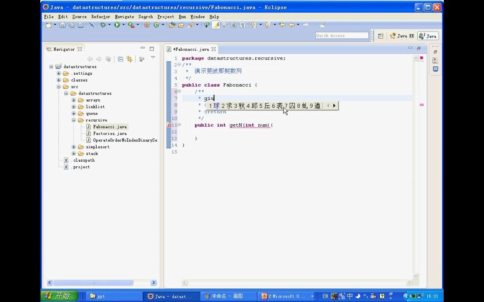This screenshot has height=302, width=484.
Task: Click the error marker on line 11
Action: [169, 125]
